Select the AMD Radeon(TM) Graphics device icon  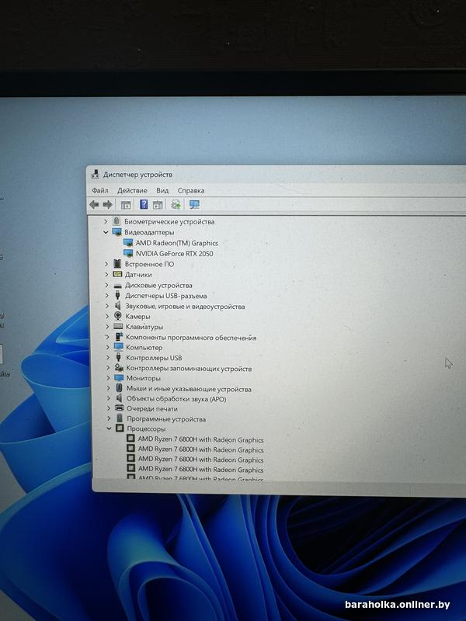point(127,242)
